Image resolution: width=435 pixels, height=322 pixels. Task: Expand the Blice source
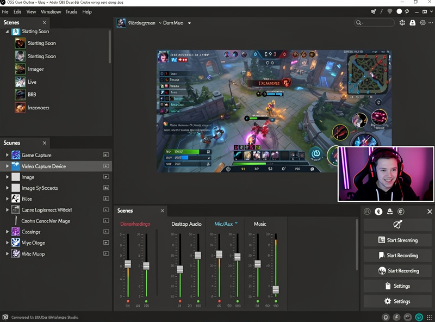coord(7,199)
